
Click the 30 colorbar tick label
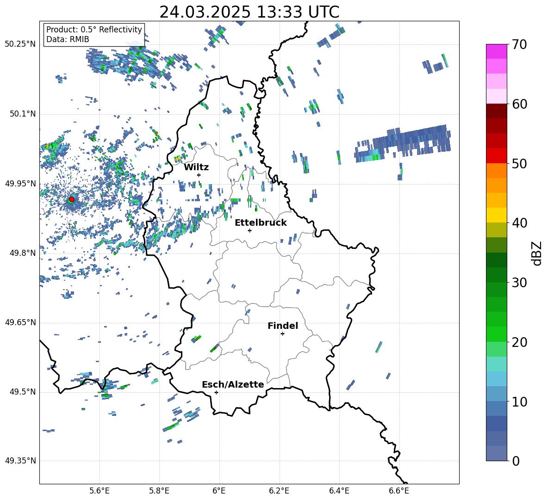pos(519,283)
